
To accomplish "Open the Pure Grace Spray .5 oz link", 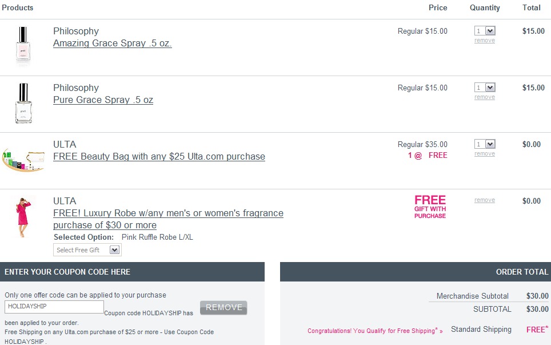I will 103,100.
